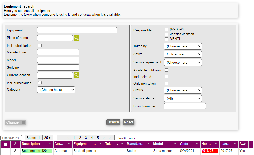This screenshot has height=155, width=254.
Task: Click the pencil edit icon in Soda master row
Action: point(15,151)
